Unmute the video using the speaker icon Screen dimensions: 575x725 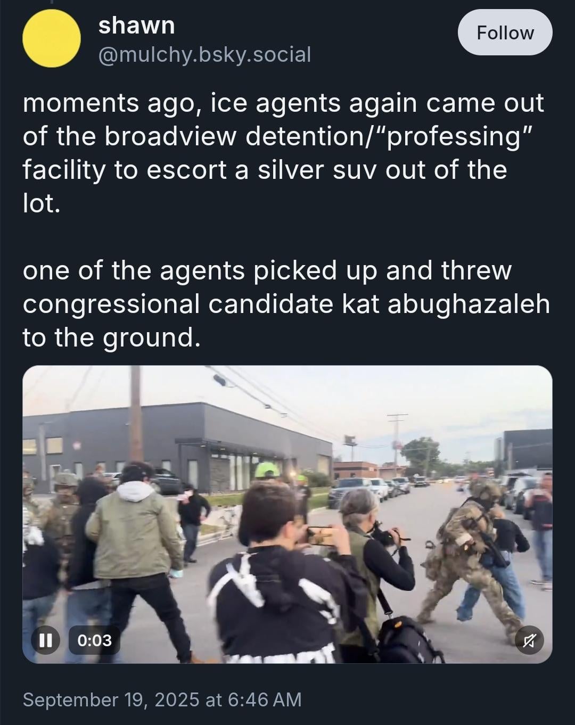(529, 639)
